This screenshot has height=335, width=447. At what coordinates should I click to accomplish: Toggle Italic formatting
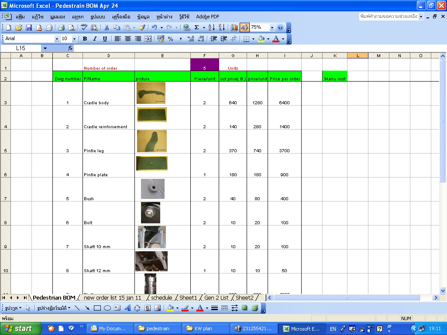click(95, 39)
